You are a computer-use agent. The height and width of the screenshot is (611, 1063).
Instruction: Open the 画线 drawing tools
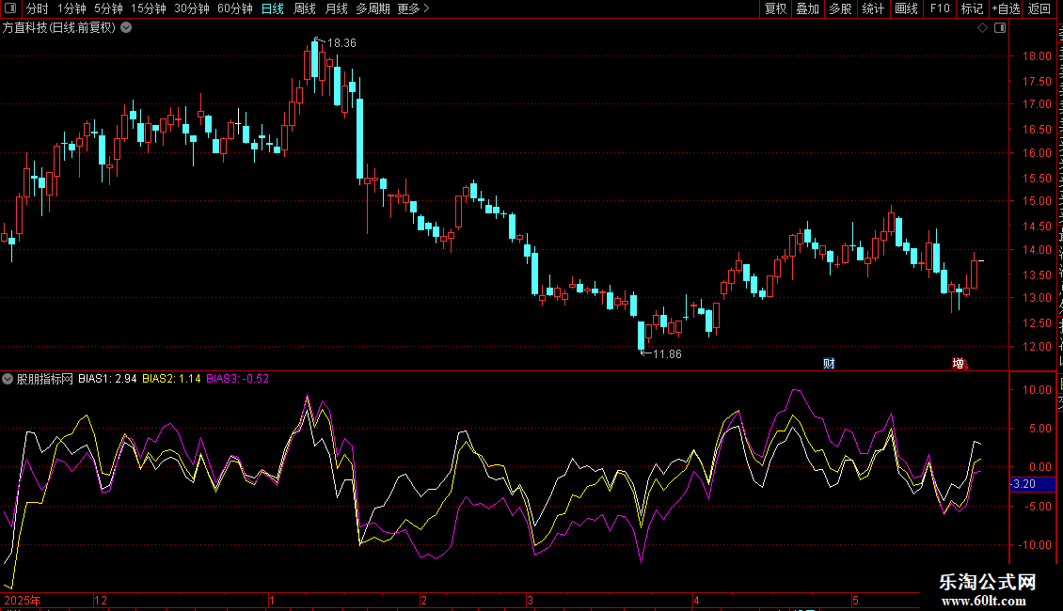pyautogui.click(x=907, y=8)
